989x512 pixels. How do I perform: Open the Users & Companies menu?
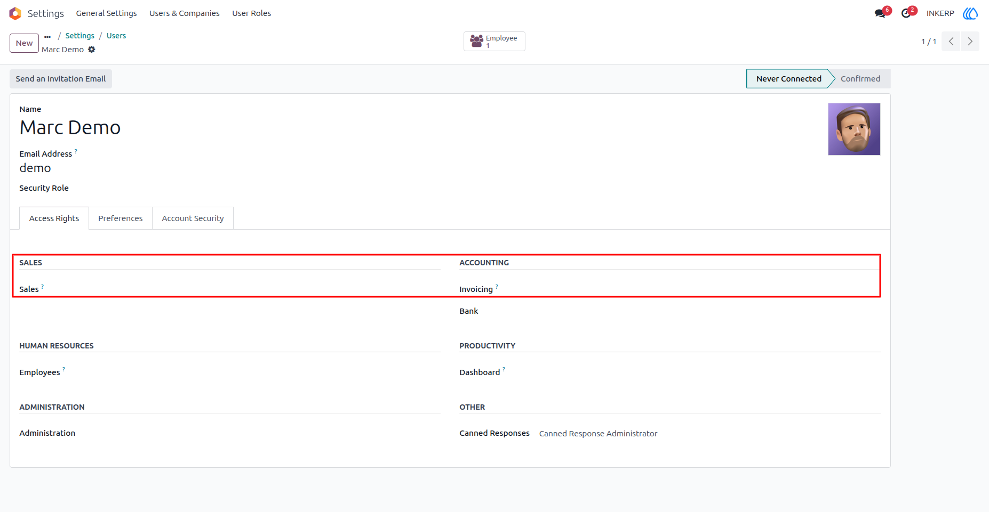[x=185, y=13]
